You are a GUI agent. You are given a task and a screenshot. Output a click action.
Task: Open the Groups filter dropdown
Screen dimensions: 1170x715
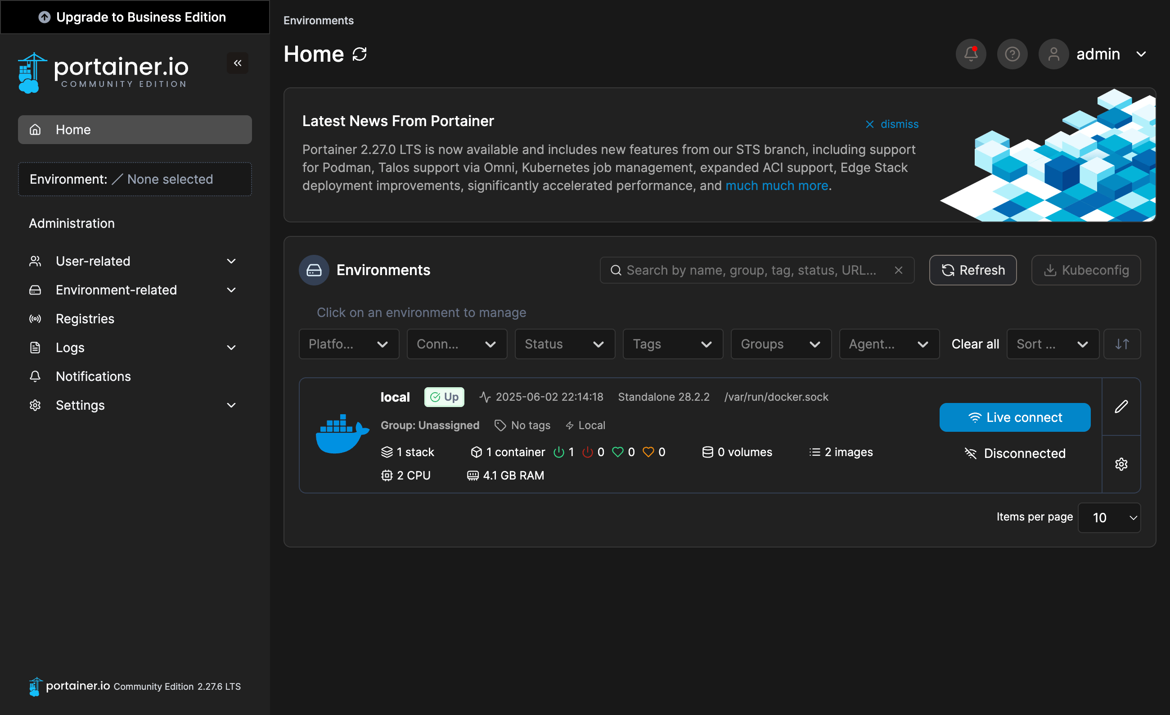coord(781,344)
